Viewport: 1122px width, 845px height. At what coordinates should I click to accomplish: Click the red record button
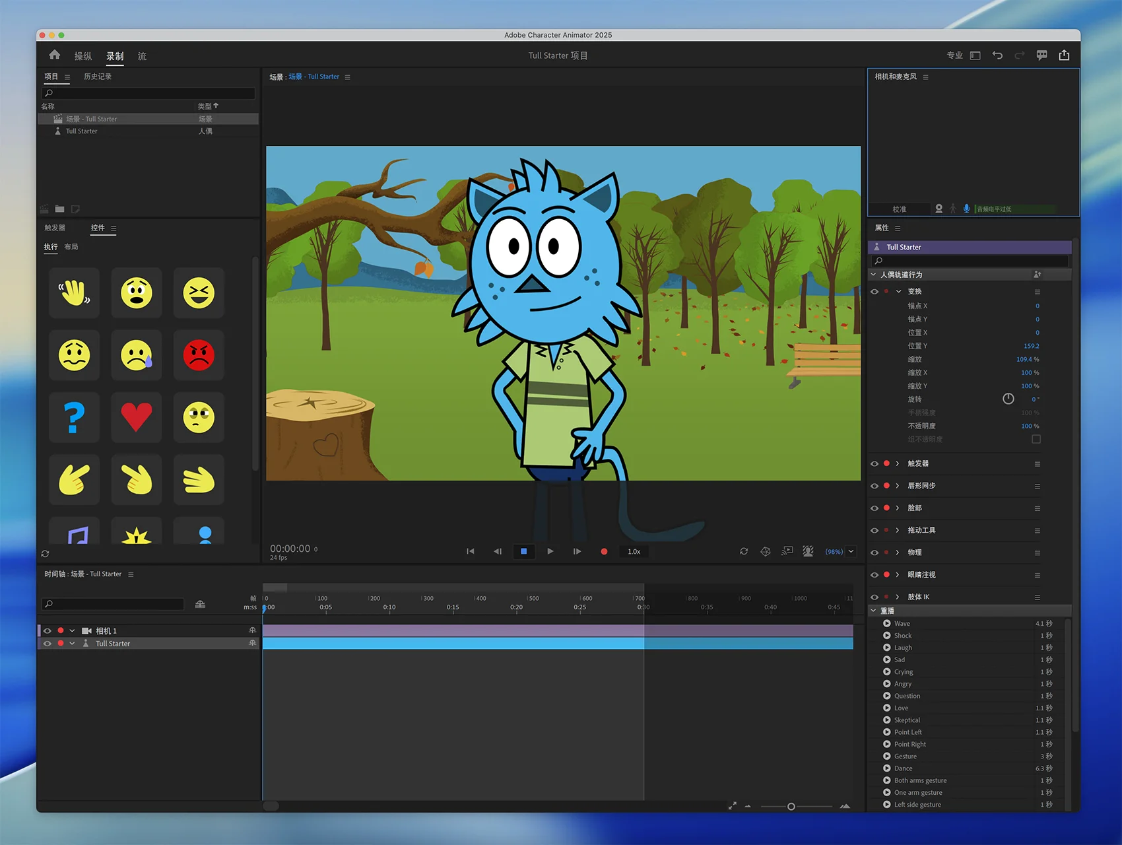point(604,552)
